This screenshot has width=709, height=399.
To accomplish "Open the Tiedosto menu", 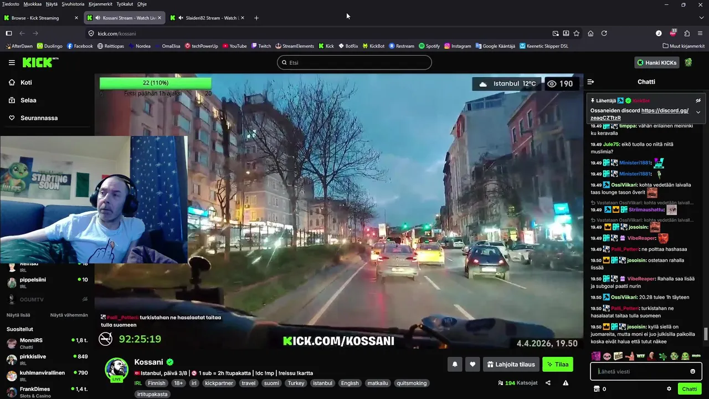I will pyautogui.click(x=11, y=4).
